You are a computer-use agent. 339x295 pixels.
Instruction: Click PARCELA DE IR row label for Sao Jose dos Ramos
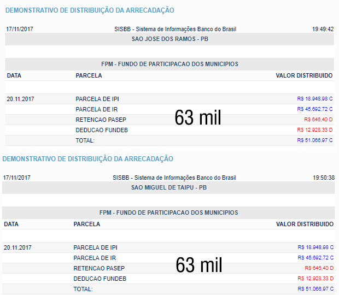pos(97,109)
